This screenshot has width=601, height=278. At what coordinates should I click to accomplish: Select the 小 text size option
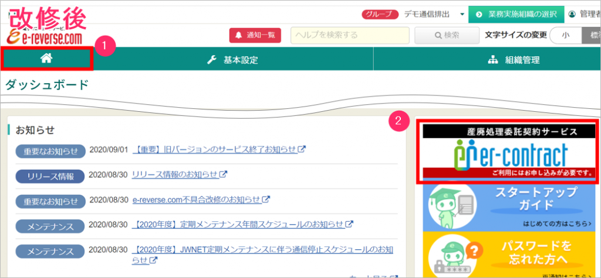coord(565,35)
